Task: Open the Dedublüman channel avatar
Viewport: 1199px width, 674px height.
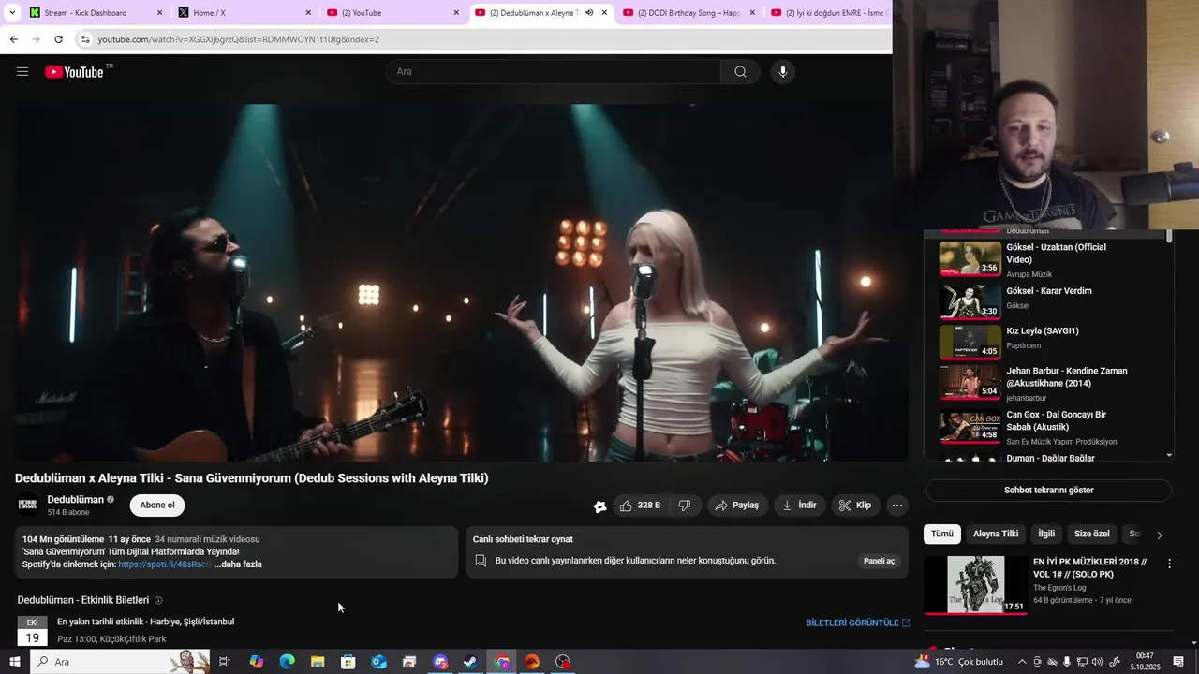Action: [28, 505]
